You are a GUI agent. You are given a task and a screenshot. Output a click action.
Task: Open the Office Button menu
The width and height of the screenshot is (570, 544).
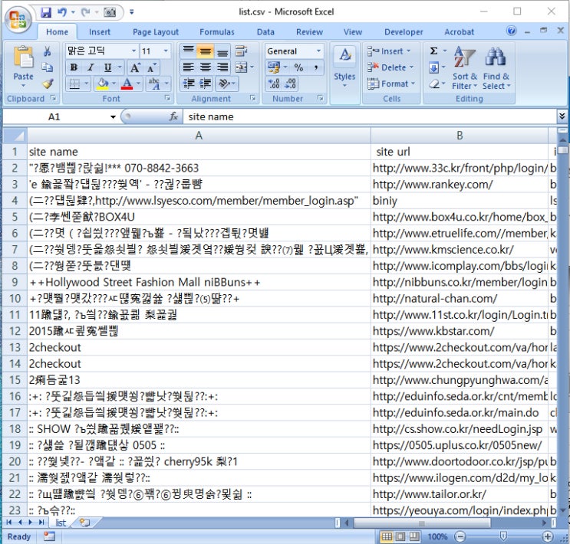point(18,19)
